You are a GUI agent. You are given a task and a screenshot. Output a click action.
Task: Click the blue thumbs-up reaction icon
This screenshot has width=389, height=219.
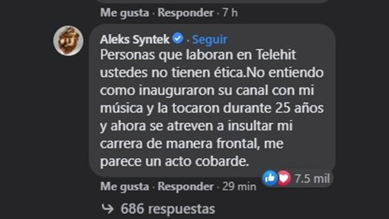point(270,178)
